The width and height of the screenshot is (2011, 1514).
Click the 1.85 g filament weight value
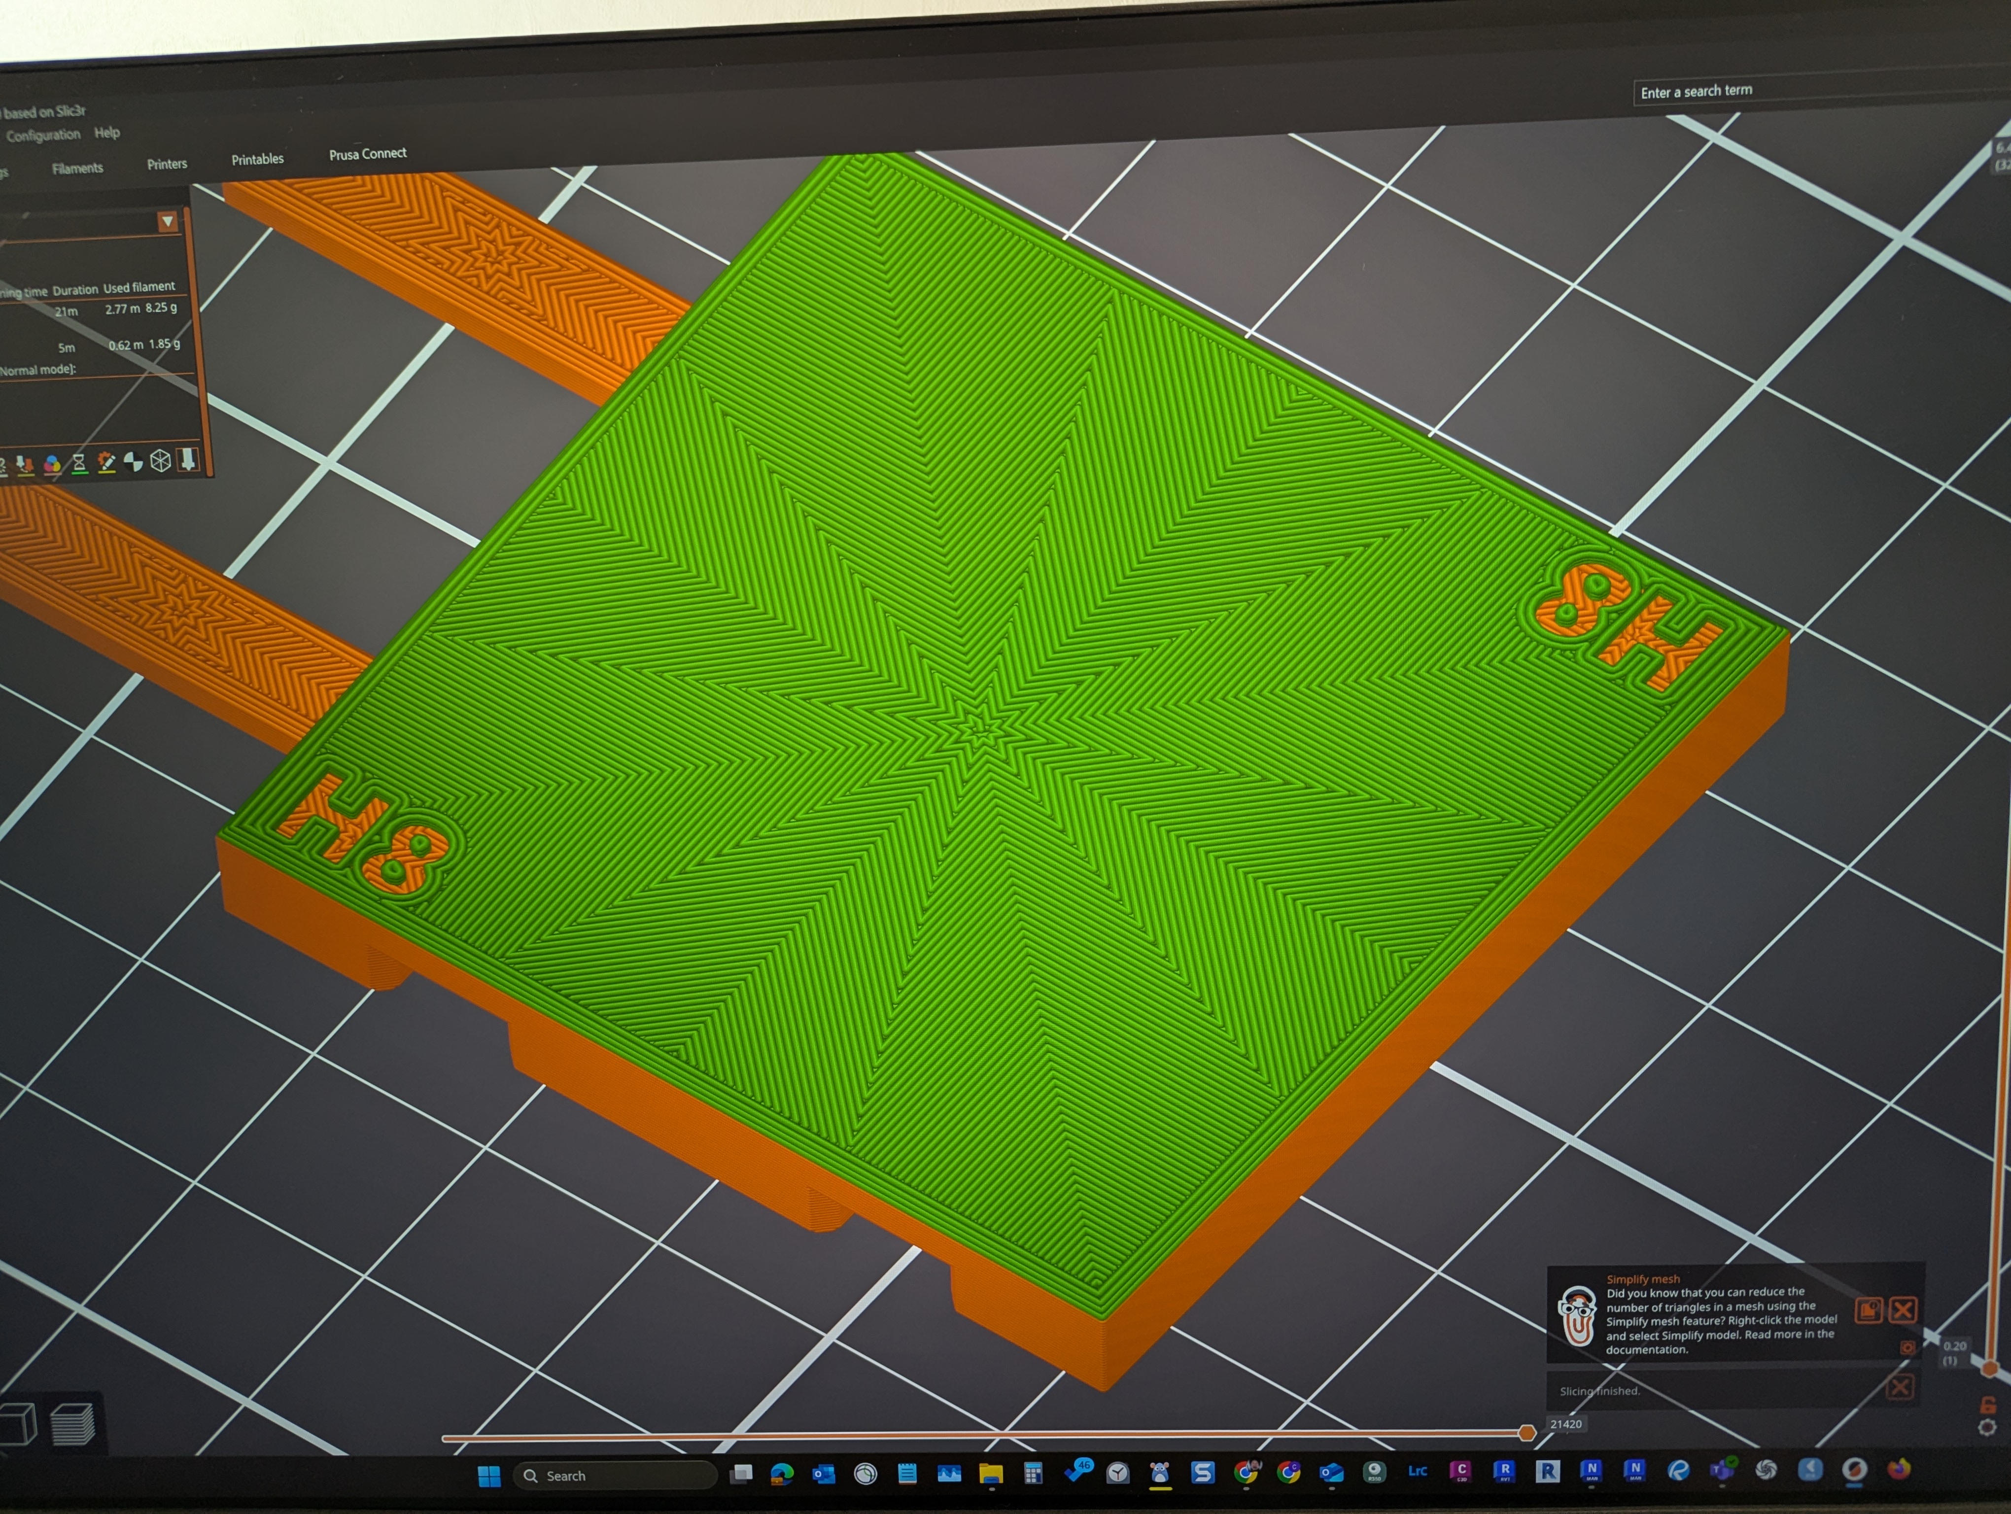(165, 344)
